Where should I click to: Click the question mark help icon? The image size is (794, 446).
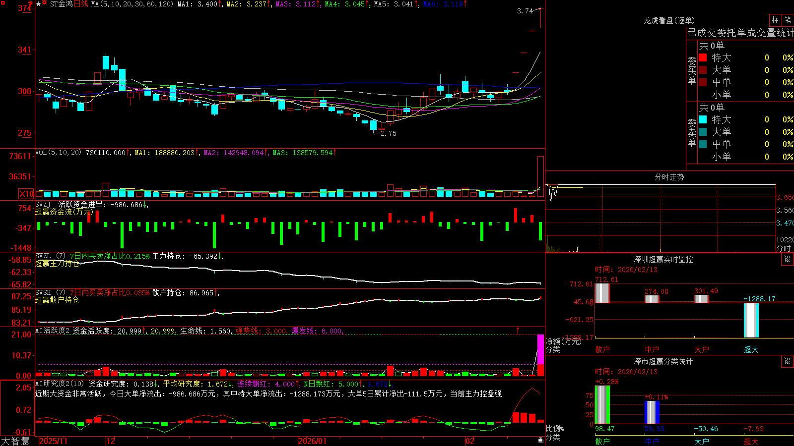(31, 4)
